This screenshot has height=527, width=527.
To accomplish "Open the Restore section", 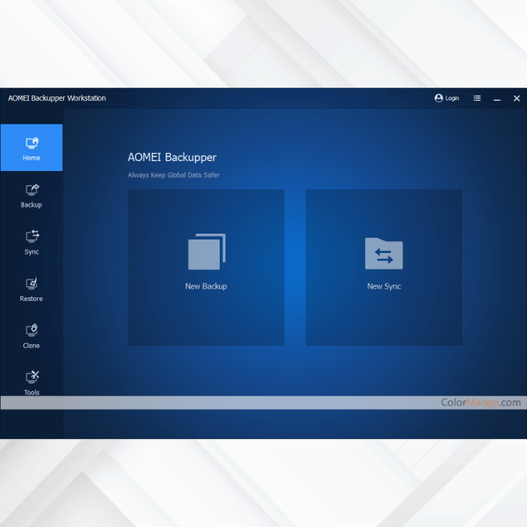I will (32, 290).
